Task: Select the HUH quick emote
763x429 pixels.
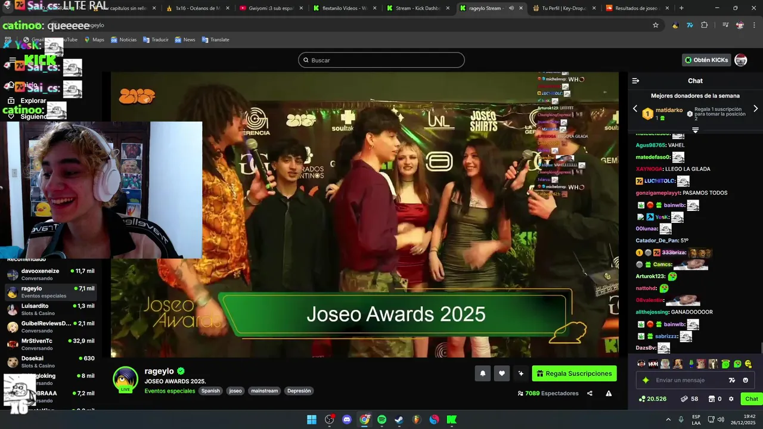Action: 653,364
